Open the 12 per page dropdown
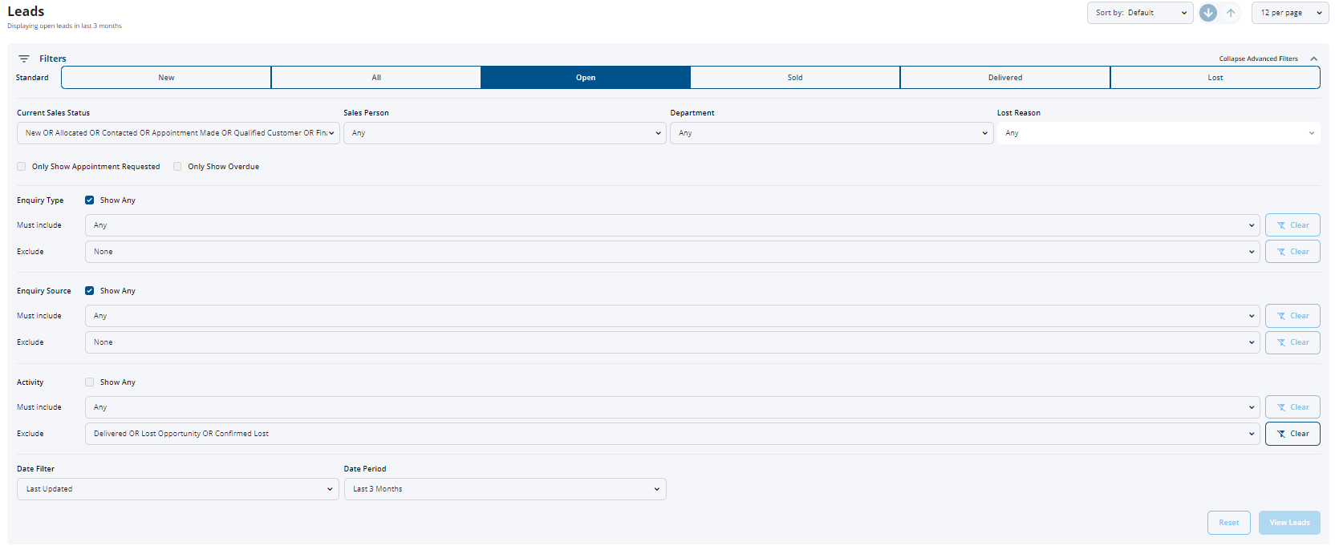The width and height of the screenshot is (1335, 550). [x=1290, y=13]
